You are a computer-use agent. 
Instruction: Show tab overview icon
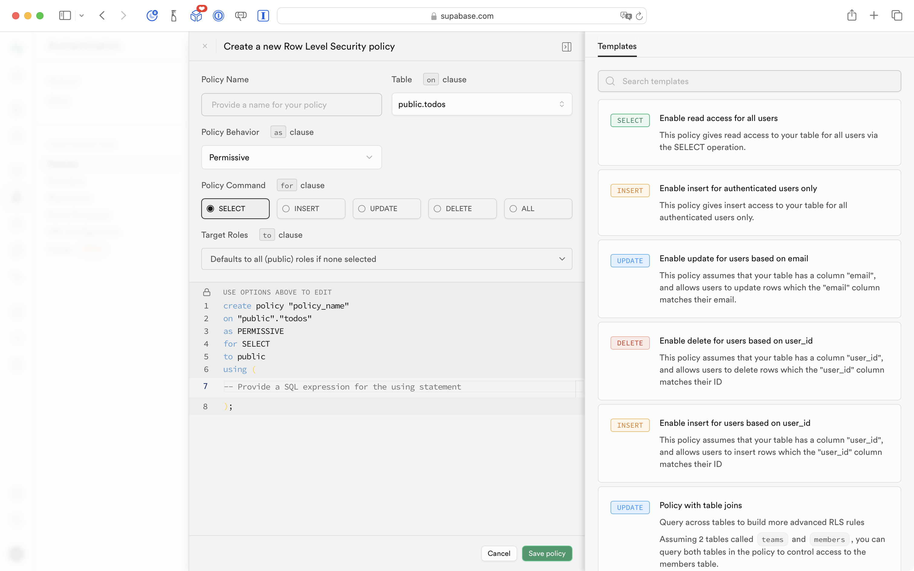(897, 15)
